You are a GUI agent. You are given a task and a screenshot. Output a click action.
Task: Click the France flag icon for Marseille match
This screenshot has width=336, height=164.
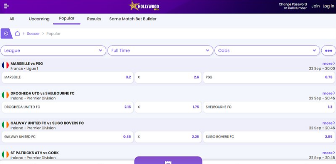click(x=5, y=65)
